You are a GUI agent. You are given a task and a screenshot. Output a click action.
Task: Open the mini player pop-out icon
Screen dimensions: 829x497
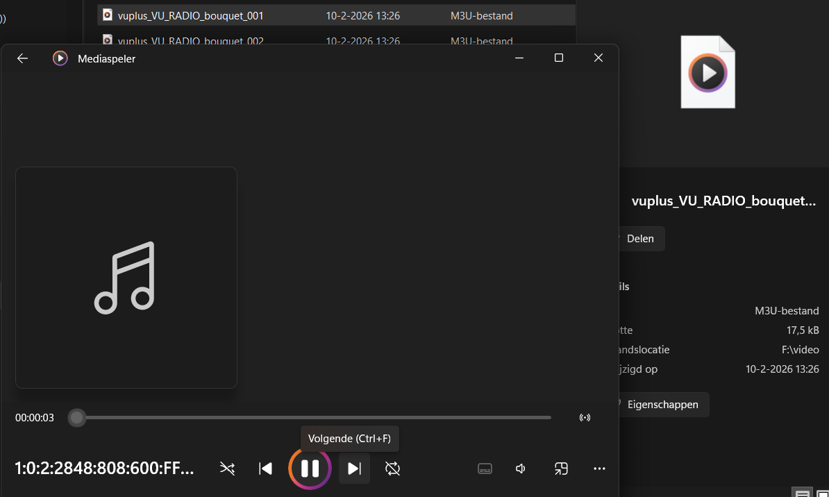[560, 469]
